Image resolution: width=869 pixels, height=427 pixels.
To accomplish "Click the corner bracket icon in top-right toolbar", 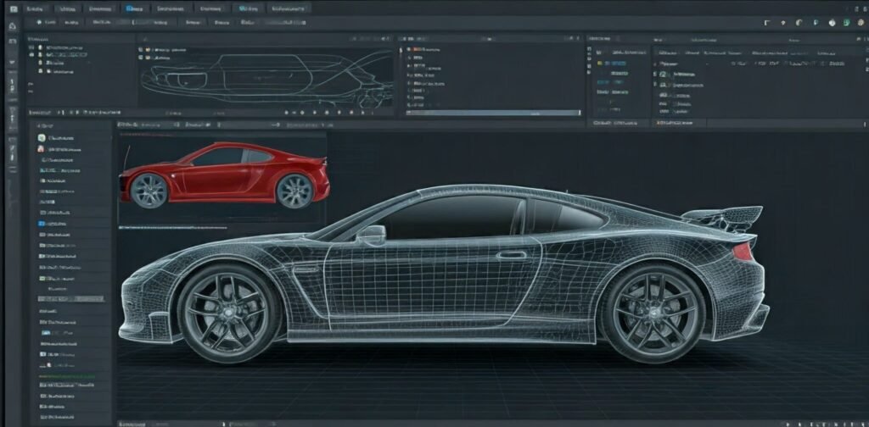I will coord(767,23).
